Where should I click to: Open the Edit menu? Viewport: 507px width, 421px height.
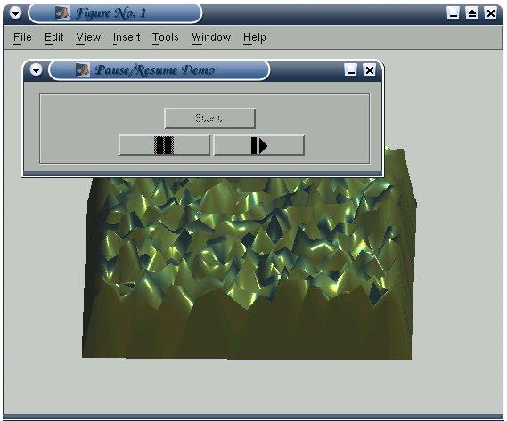click(54, 37)
